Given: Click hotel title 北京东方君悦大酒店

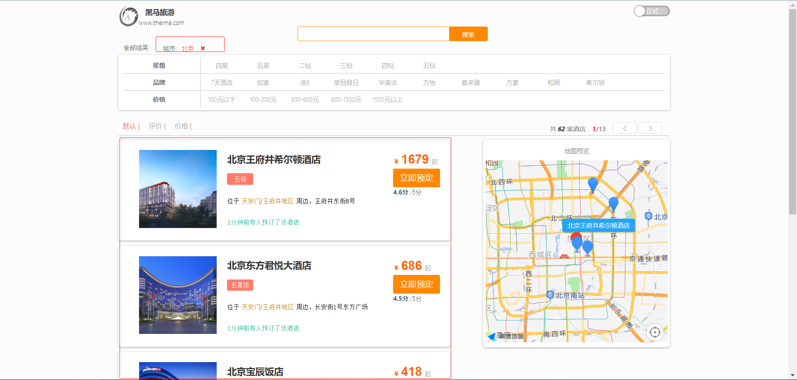Looking at the screenshot, I should [x=269, y=266].
